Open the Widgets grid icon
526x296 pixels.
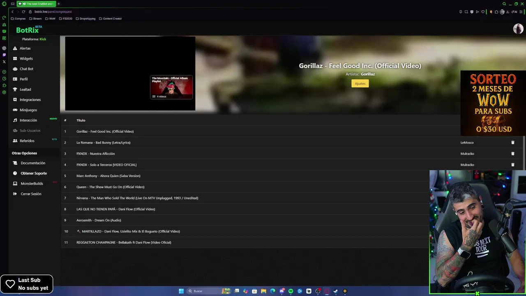[x=15, y=58]
